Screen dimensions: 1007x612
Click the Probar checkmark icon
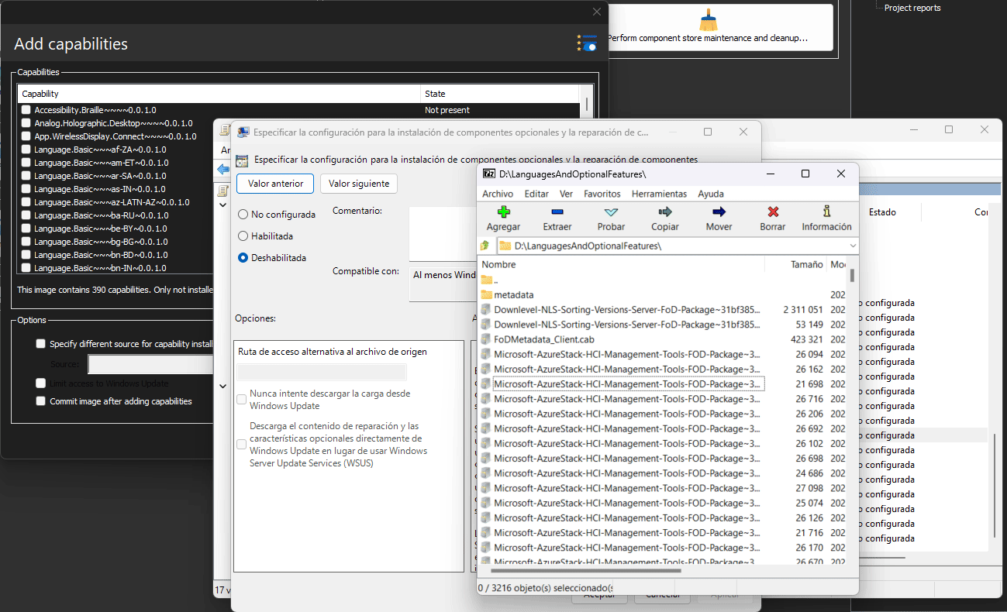pos(611,211)
